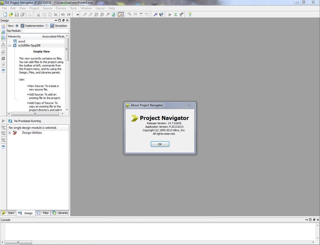Click the What's This help cursor icon
The image size is (320, 245).
(161, 14)
